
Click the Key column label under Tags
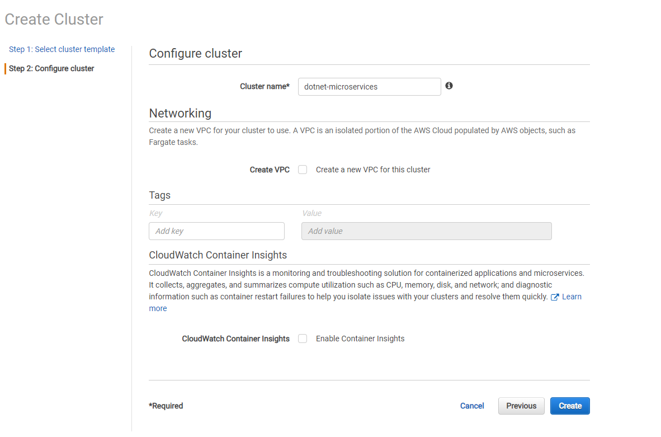click(155, 213)
